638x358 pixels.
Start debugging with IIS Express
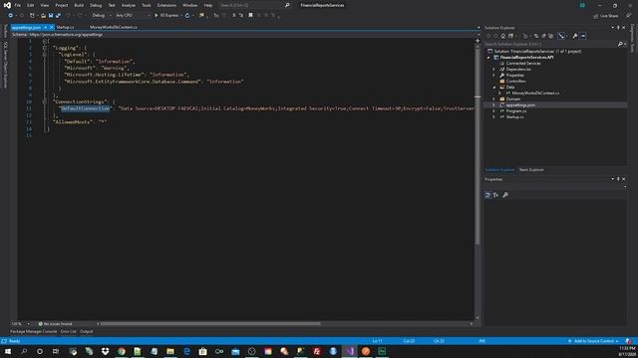click(166, 16)
